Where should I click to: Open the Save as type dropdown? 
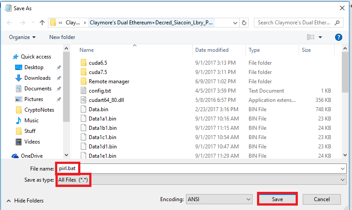(x=201, y=180)
